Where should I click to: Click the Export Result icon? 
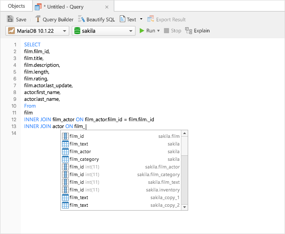coord(150,19)
